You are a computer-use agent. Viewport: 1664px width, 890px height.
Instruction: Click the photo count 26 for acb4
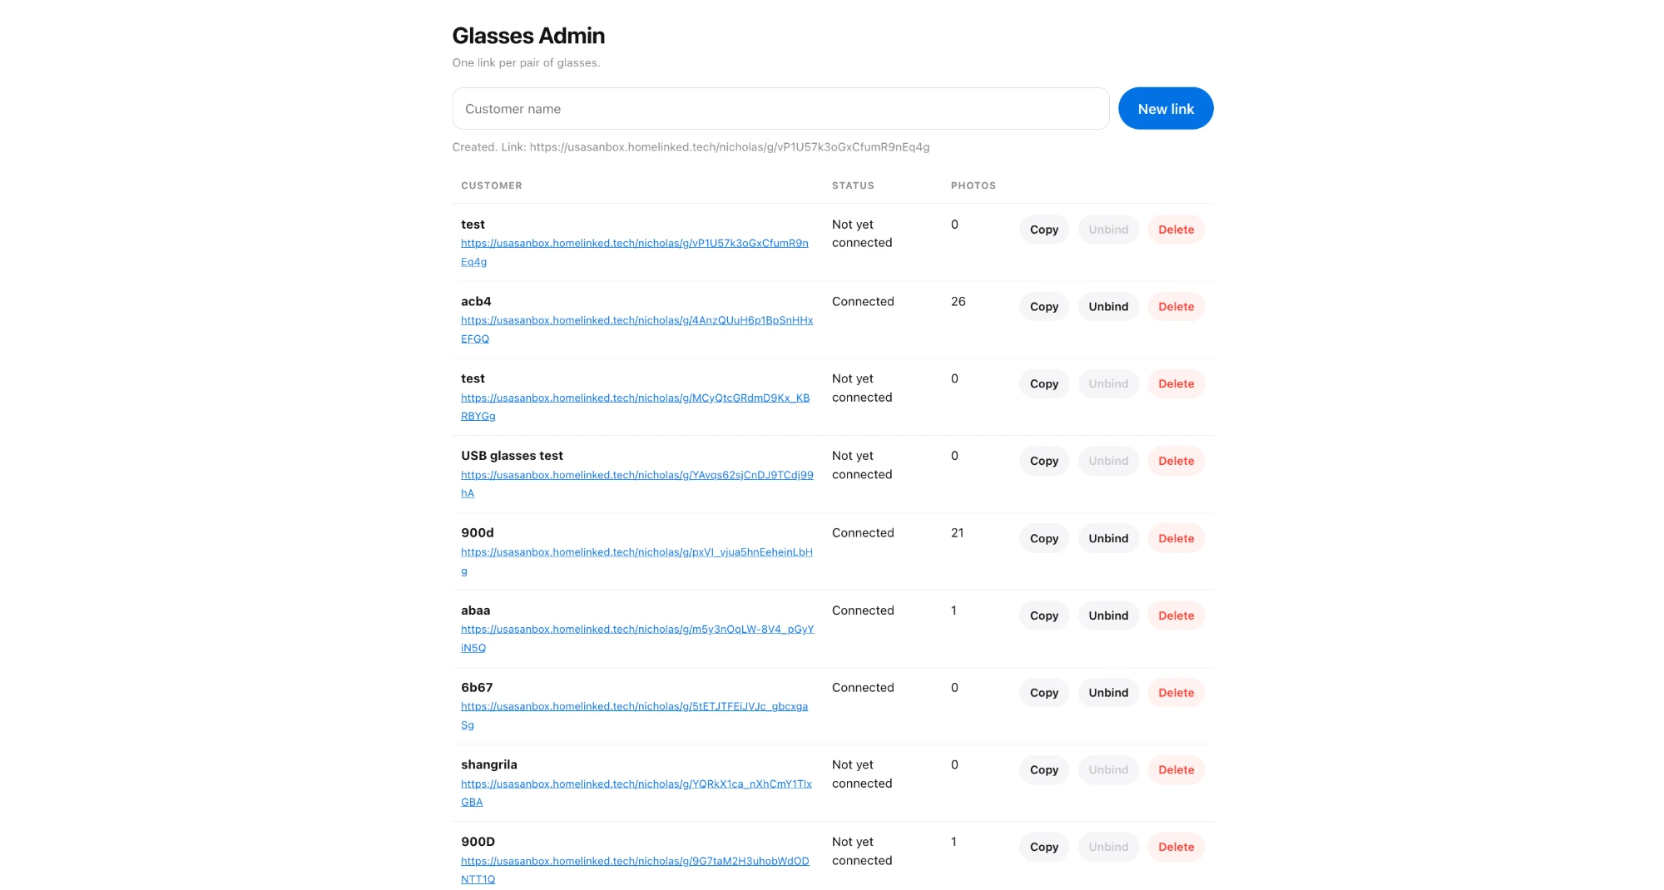point(958,301)
